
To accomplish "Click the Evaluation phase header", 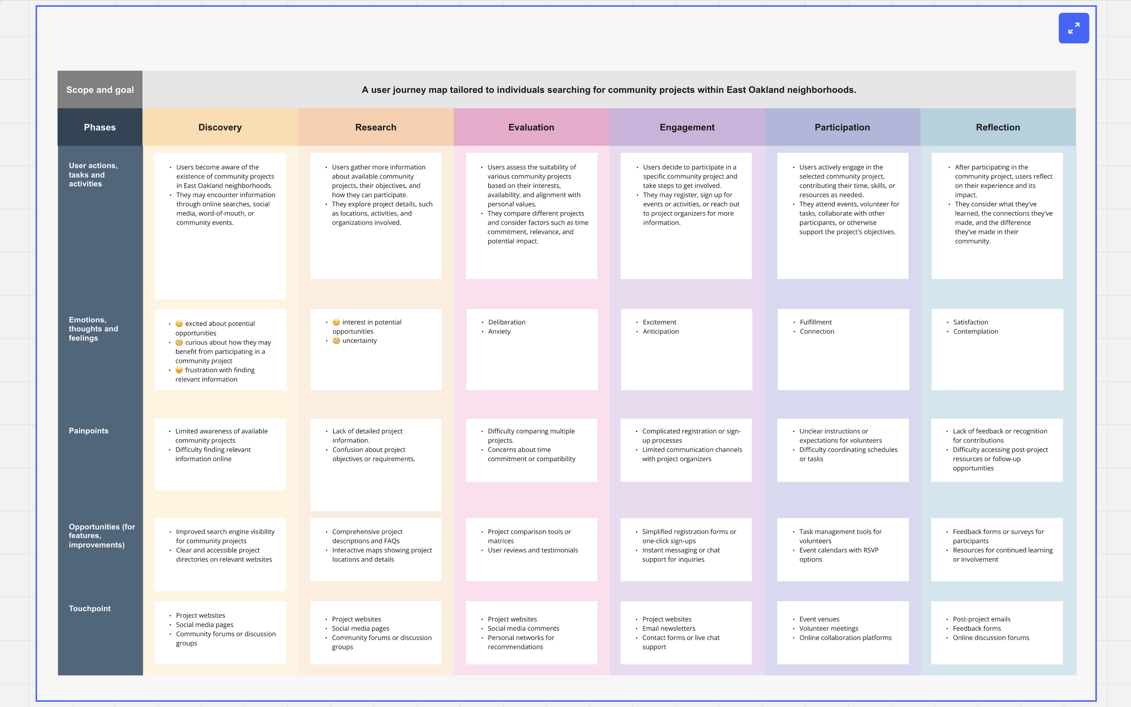I will pos(531,127).
